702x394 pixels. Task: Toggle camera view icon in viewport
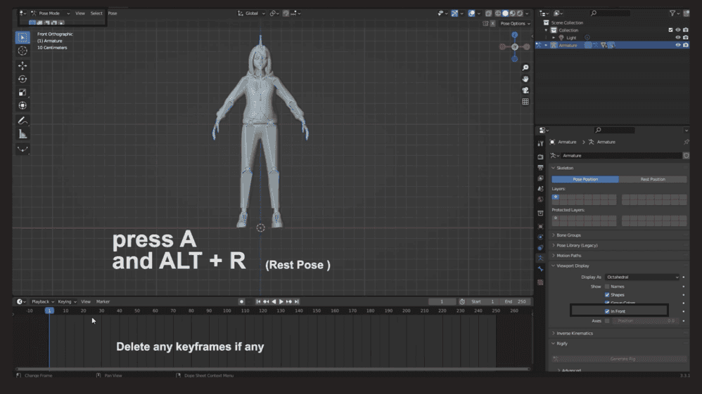[x=525, y=91]
